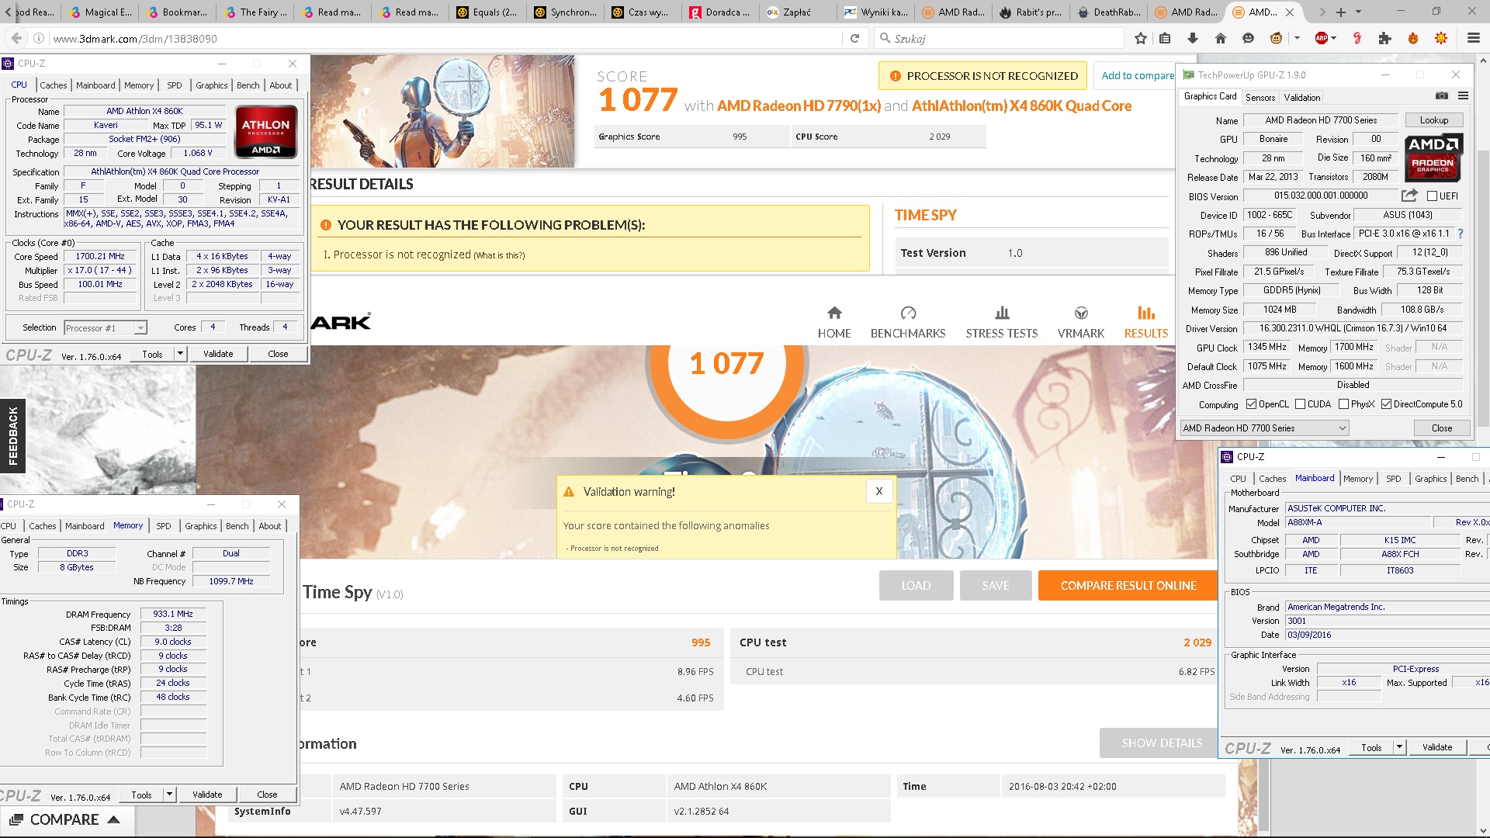Toggle the PhysX checkbox in GPU-Z
The image size is (1490, 838).
click(x=1343, y=404)
